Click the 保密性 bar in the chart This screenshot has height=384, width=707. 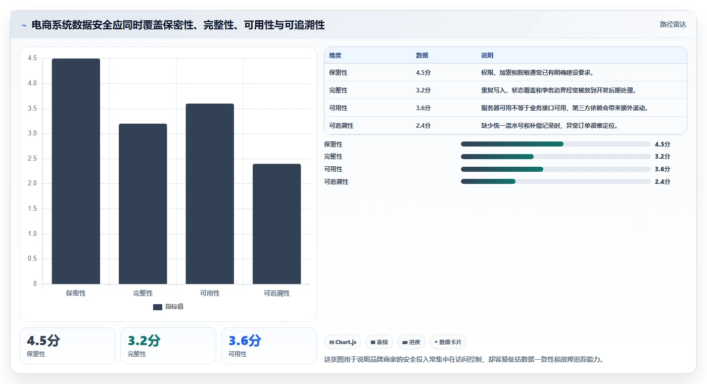76,171
